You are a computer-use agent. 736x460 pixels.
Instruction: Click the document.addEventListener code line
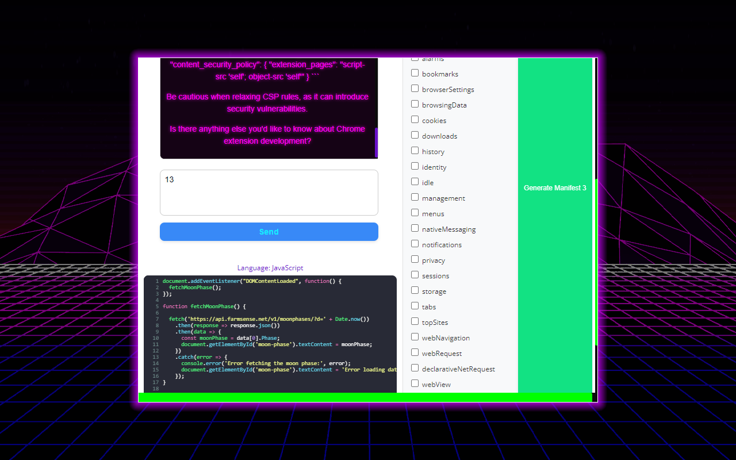[x=252, y=281]
